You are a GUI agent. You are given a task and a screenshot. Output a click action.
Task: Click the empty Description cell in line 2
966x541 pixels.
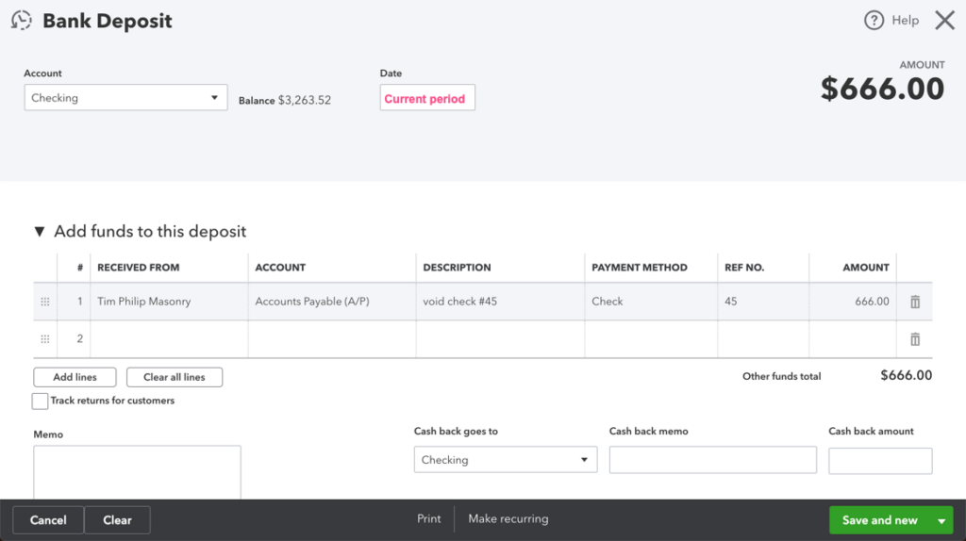click(x=500, y=339)
